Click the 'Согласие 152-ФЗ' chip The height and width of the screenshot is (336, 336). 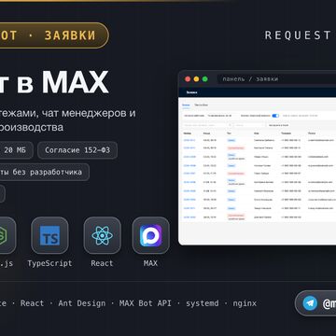click(x=77, y=150)
